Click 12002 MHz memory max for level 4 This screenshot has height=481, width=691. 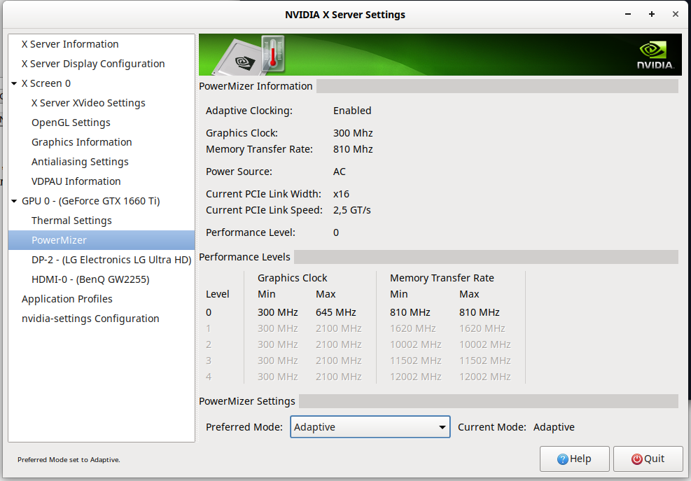point(484,377)
